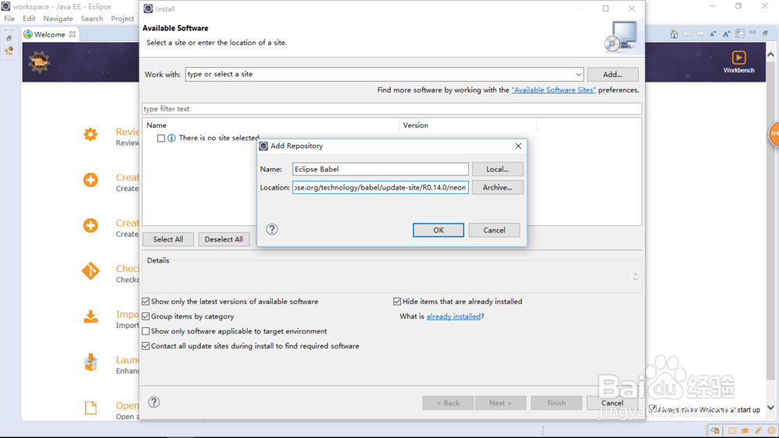Click Add Repository help question mark
Screen dimensions: 779x438
coord(272,229)
